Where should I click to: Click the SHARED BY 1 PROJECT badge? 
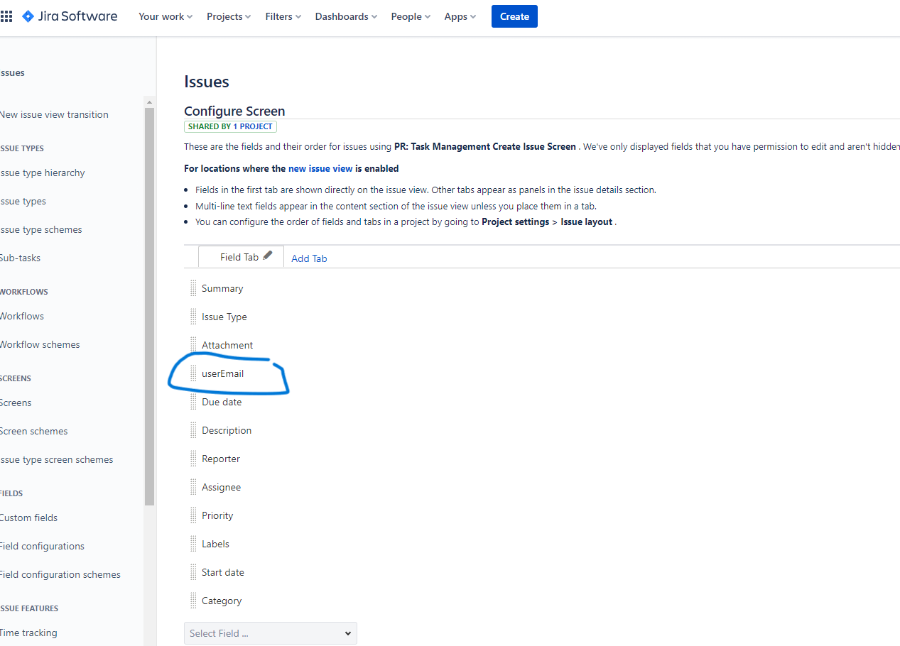pyautogui.click(x=230, y=126)
